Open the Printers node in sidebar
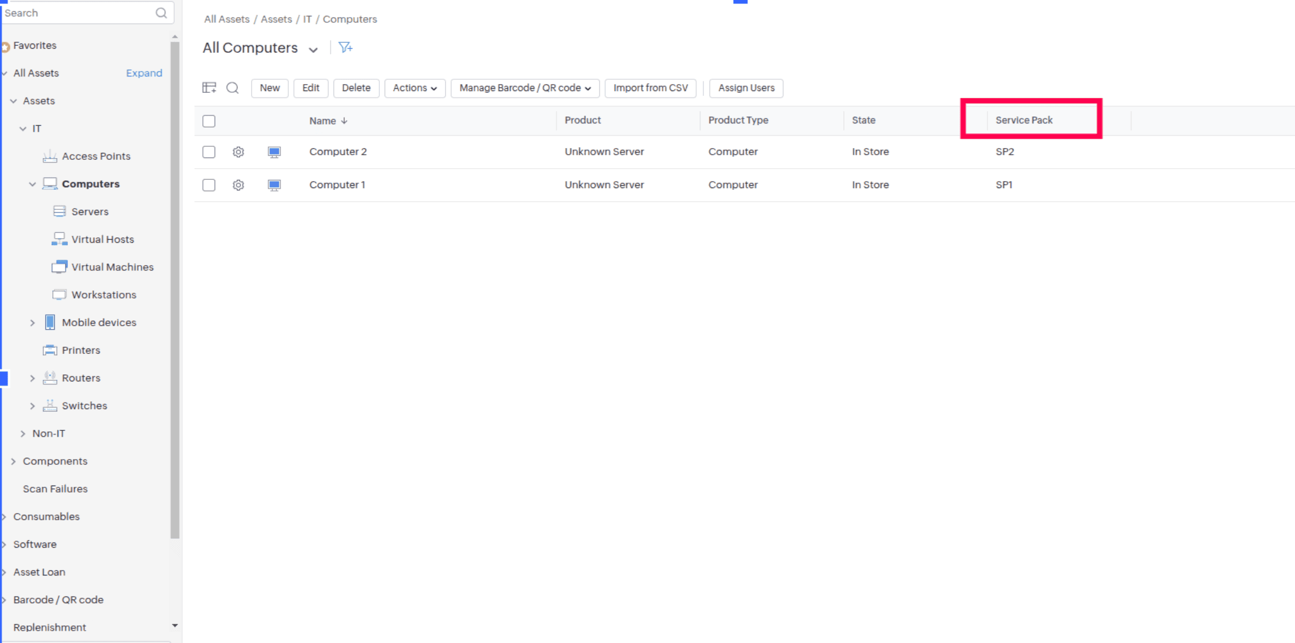The width and height of the screenshot is (1295, 643). click(x=81, y=350)
